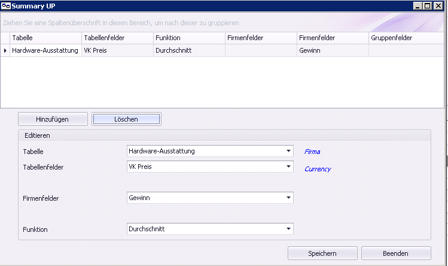Click the Hinzufügen button
The height and width of the screenshot is (266, 448).
pyautogui.click(x=53, y=119)
